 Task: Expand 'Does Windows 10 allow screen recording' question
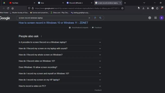pyautogui.click(x=60, y=67)
